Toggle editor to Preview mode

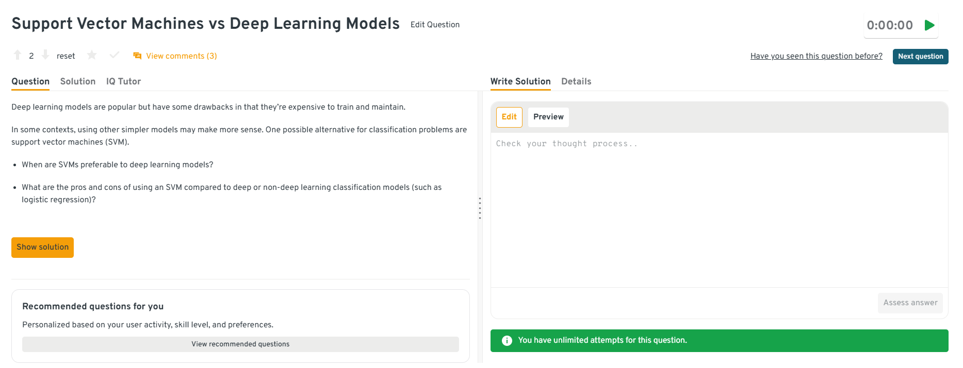click(x=548, y=117)
